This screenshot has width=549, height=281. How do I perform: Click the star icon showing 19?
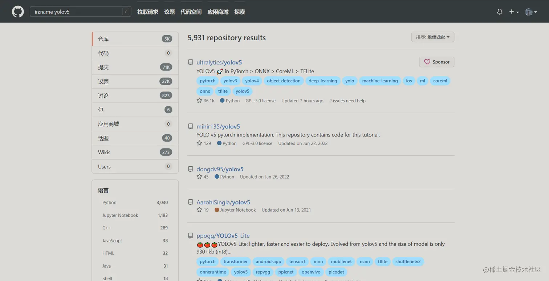(x=199, y=209)
